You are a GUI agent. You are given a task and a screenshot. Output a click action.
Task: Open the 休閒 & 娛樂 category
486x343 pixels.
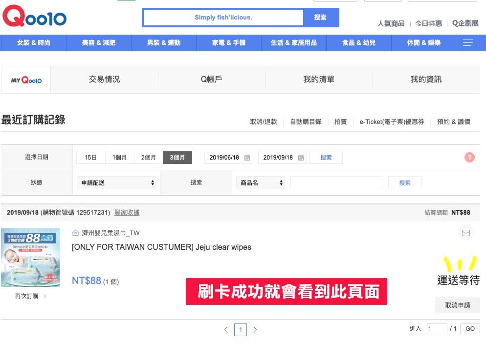coord(424,42)
